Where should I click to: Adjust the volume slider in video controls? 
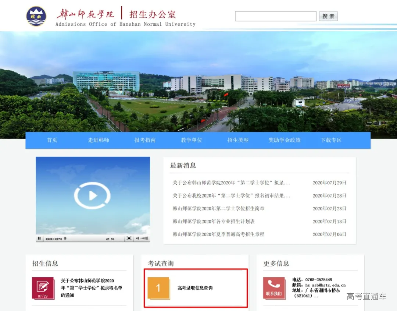coord(145,238)
